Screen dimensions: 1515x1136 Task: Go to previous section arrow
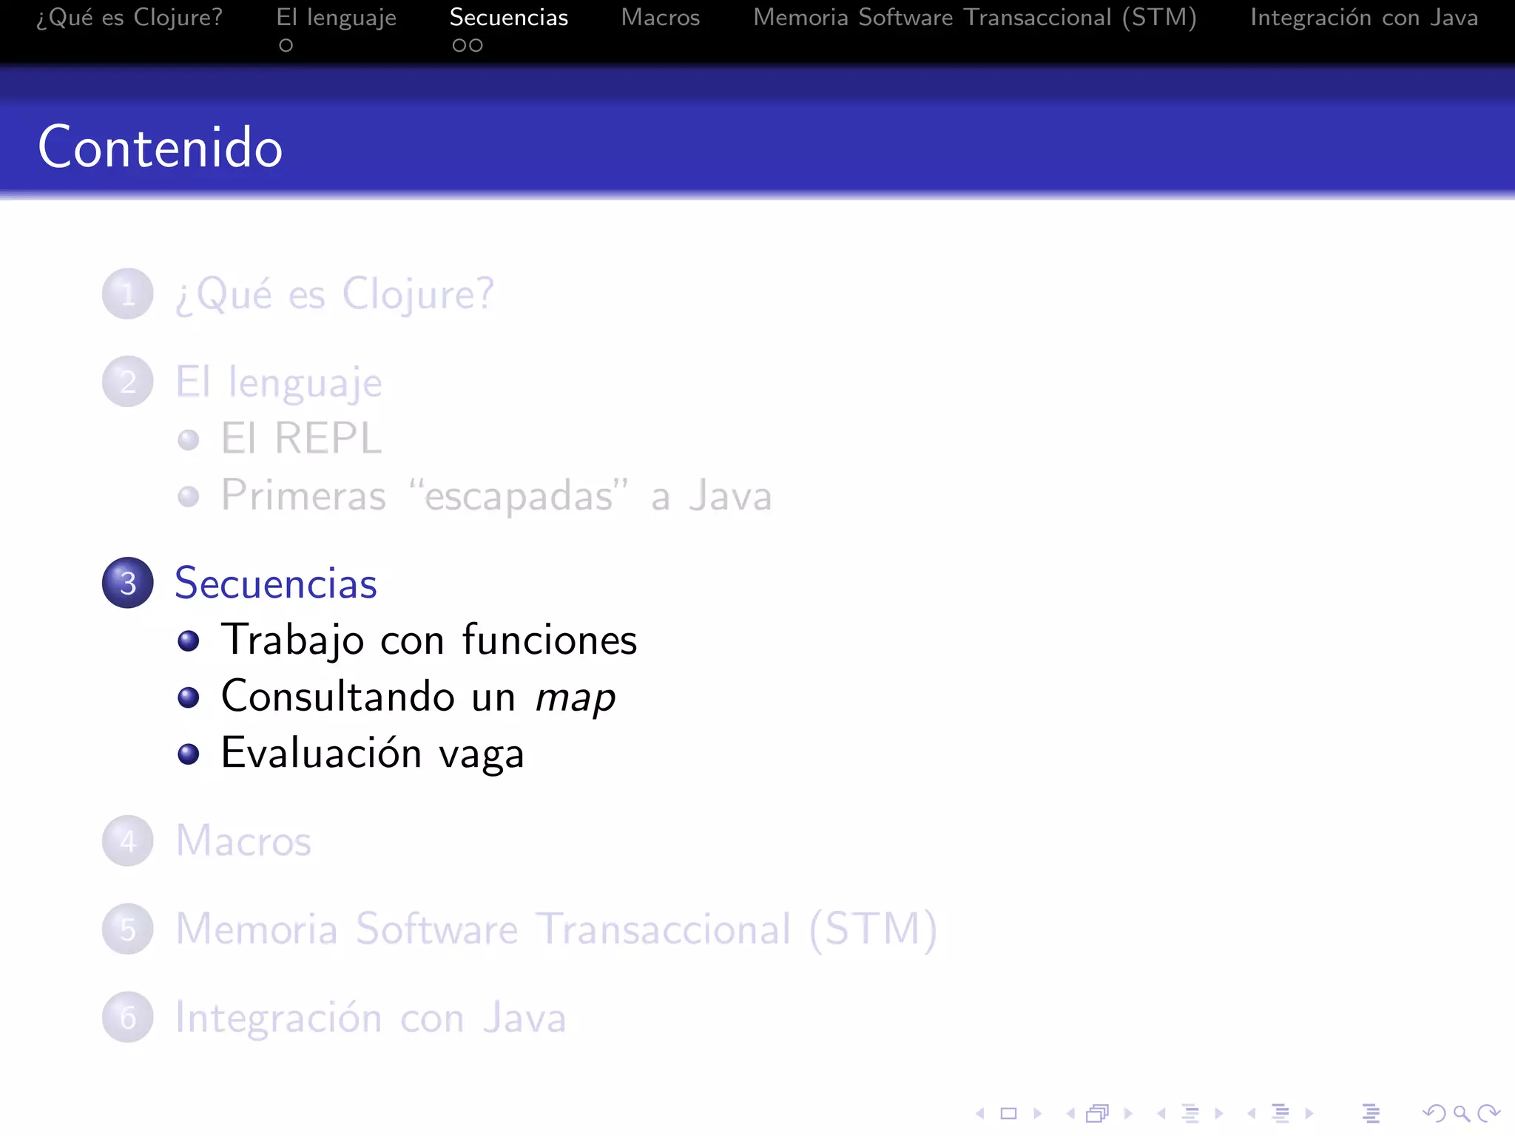pos(1252,1113)
